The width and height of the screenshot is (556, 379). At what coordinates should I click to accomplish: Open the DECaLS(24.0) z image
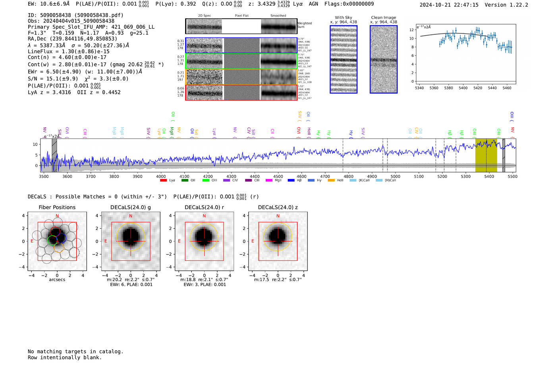click(x=278, y=241)
